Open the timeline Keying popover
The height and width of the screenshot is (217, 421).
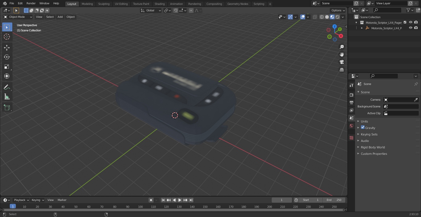[x=38, y=200]
